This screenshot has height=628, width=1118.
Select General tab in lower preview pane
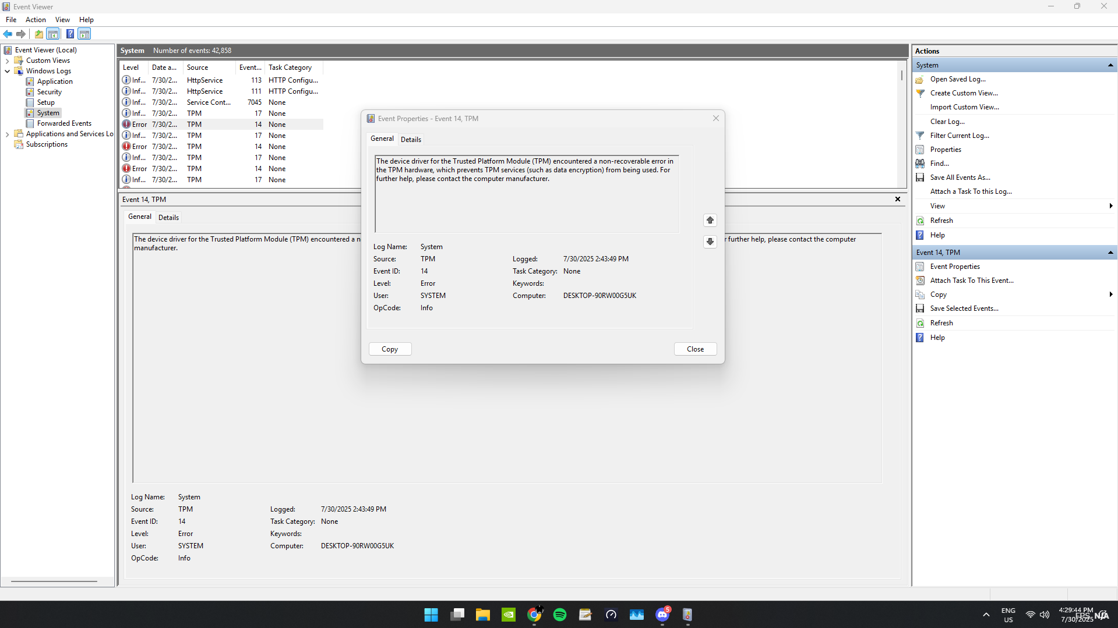tap(140, 217)
